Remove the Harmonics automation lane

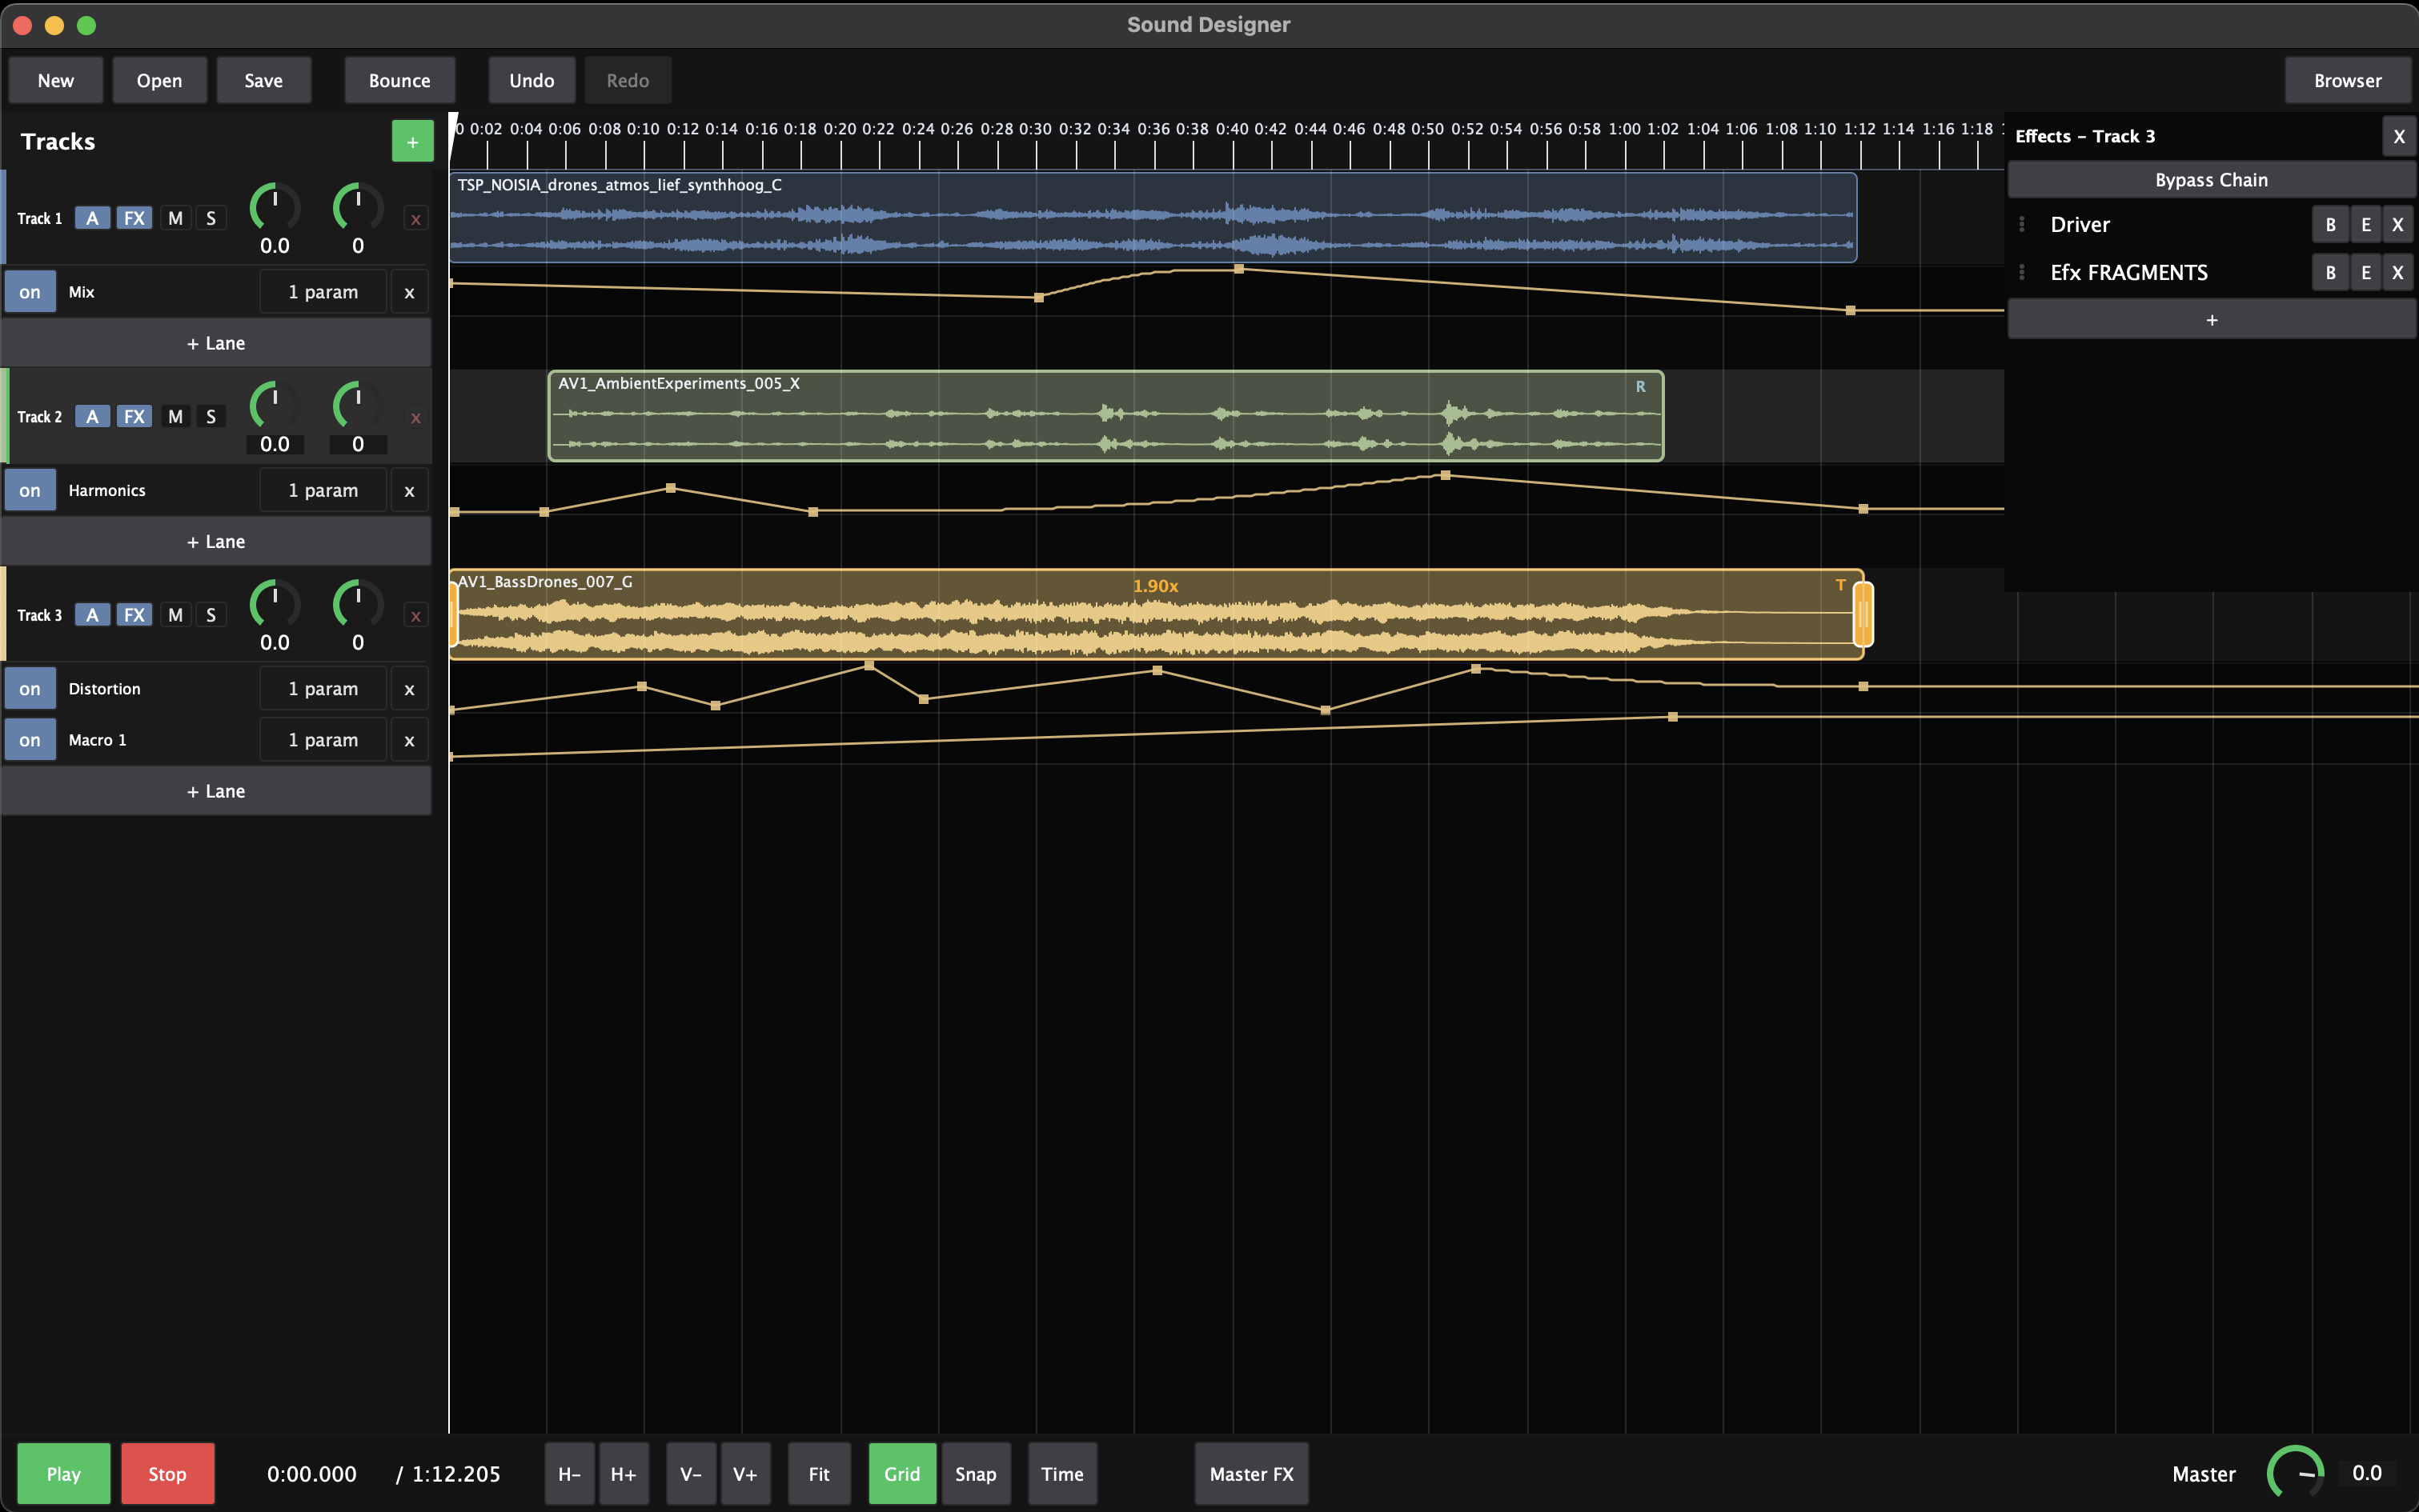pyautogui.click(x=409, y=490)
